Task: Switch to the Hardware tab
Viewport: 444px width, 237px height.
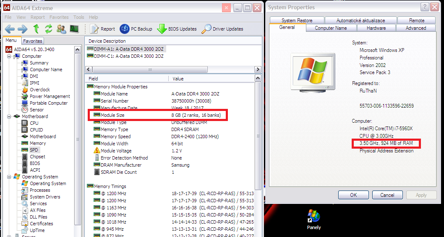Action: click(x=376, y=28)
